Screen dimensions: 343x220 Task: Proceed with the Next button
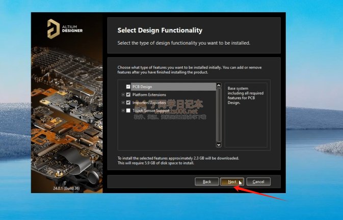[x=232, y=181]
